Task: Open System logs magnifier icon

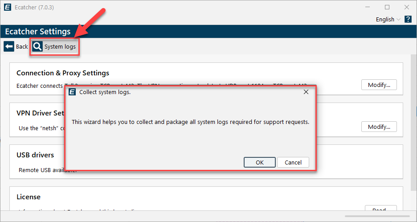Action: click(37, 46)
